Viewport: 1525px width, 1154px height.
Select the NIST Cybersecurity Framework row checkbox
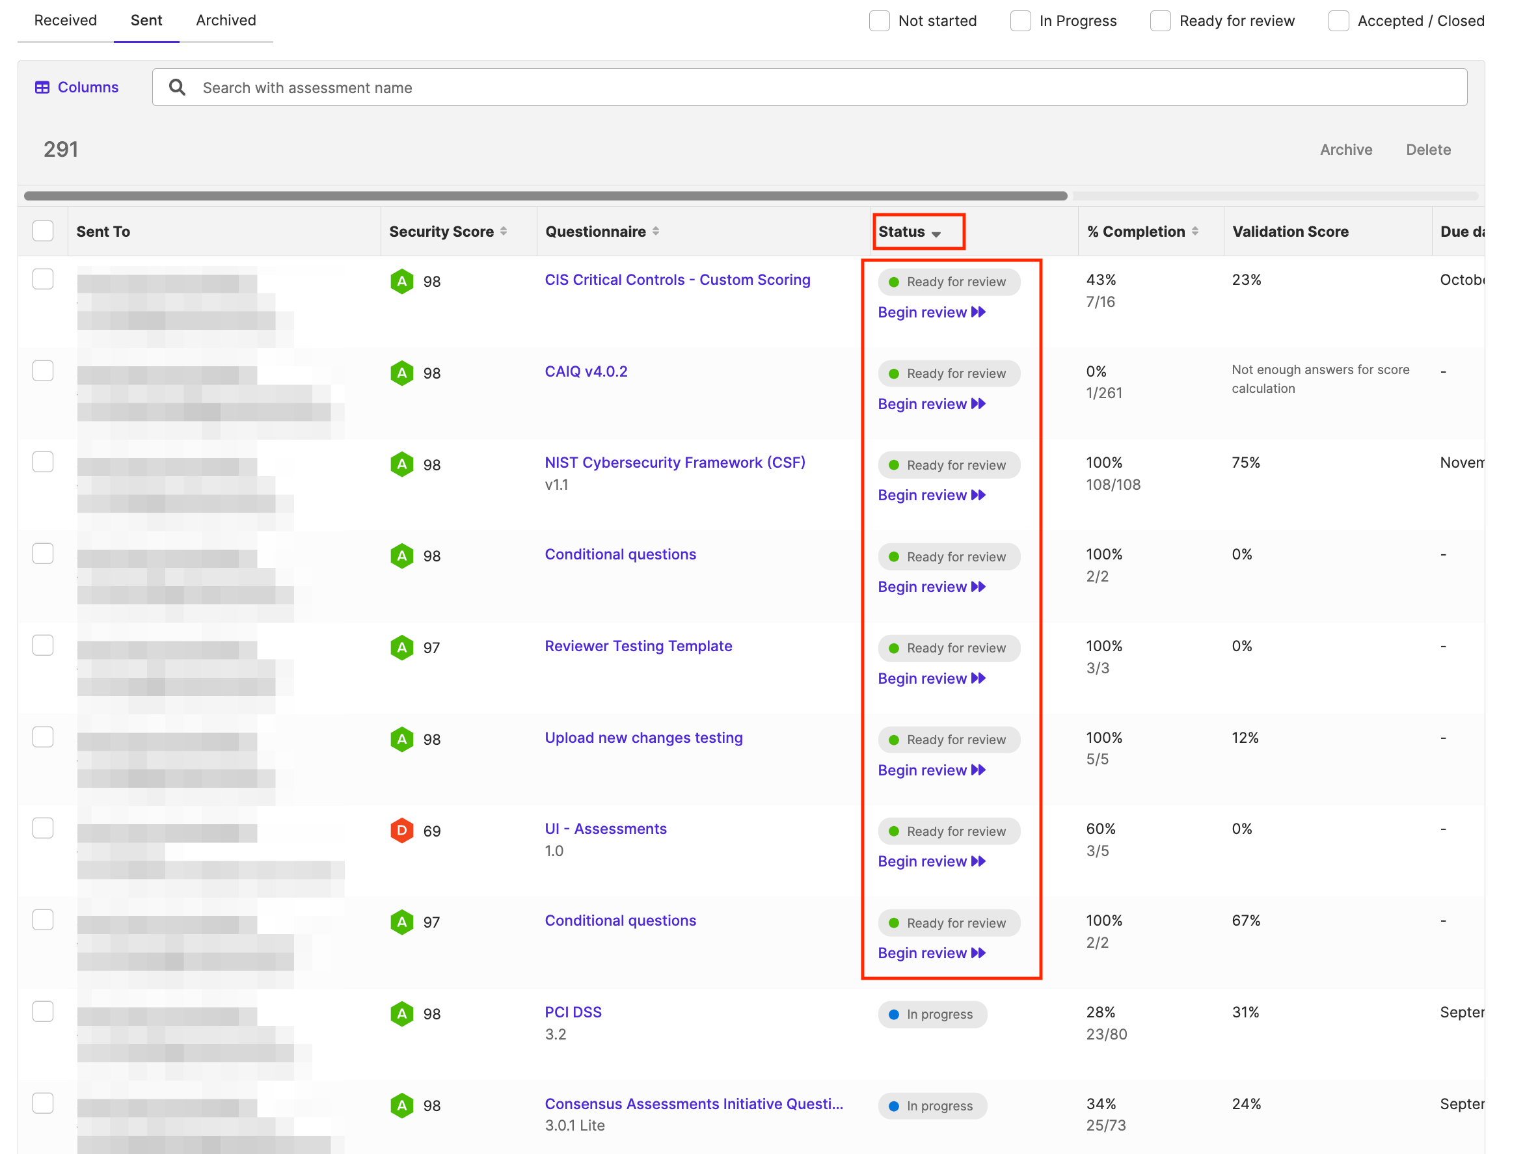pyautogui.click(x=43, y=462)
